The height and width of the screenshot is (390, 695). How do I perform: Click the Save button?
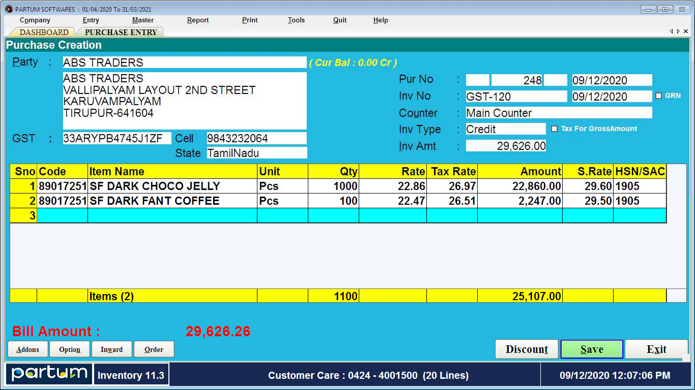[591, 349]
